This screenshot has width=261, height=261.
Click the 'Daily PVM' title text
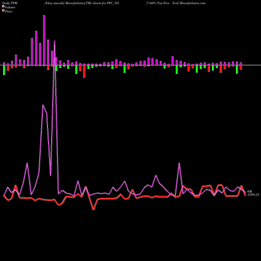coord(10,3)
